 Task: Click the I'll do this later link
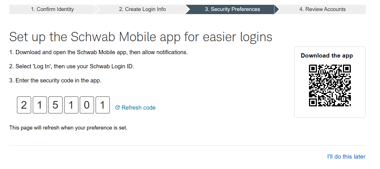click(x=346, y=157)
